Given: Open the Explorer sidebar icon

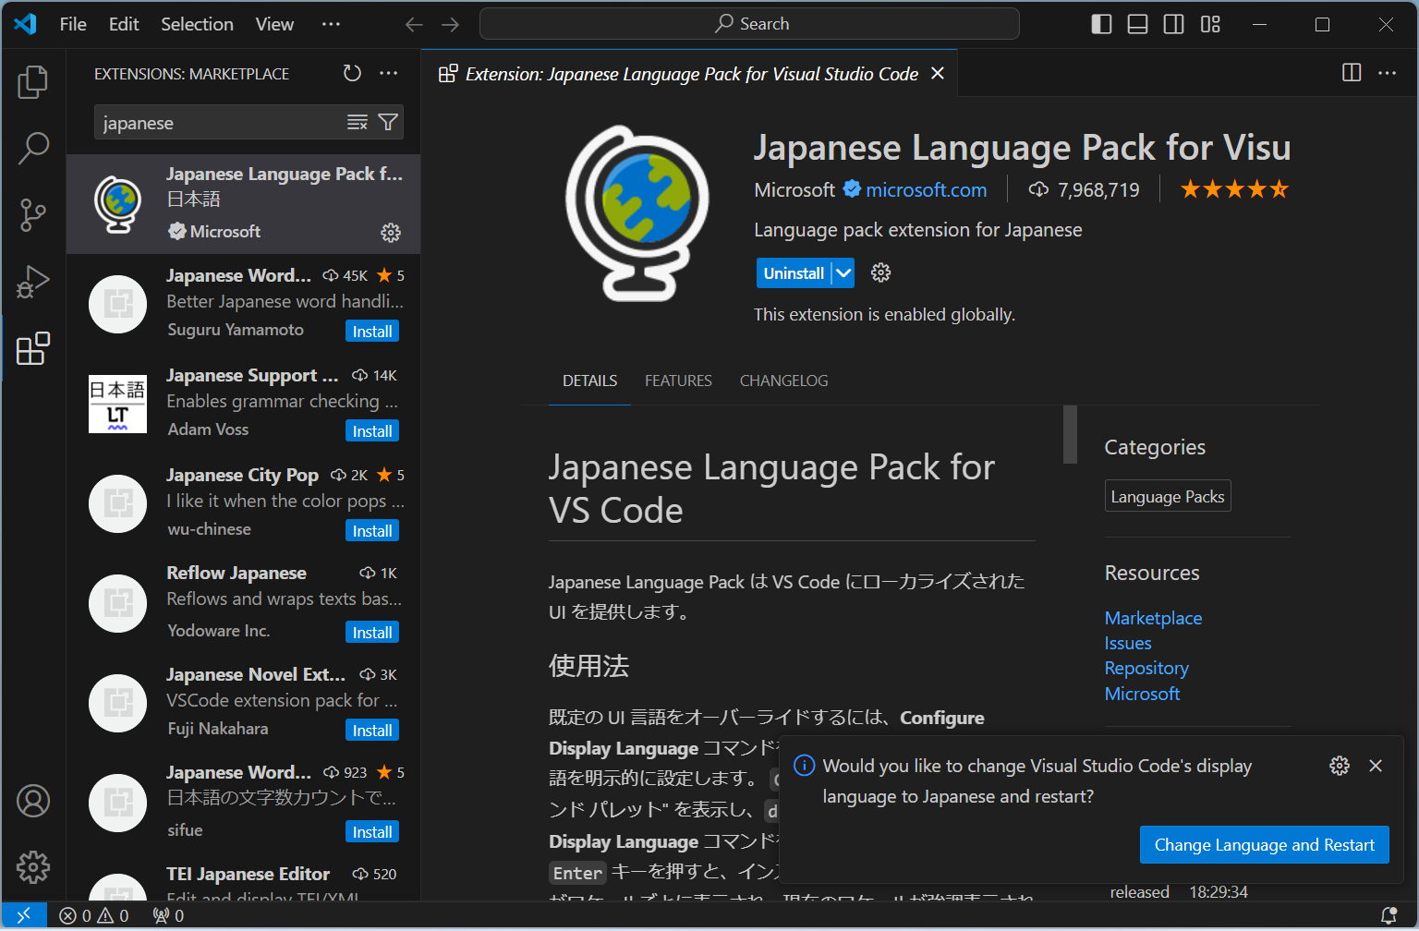Looking at the screenshot, I should coord(33,81).
